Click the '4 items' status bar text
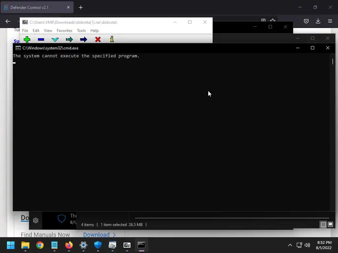Screen dimensions: 338x253 (87, 225)
